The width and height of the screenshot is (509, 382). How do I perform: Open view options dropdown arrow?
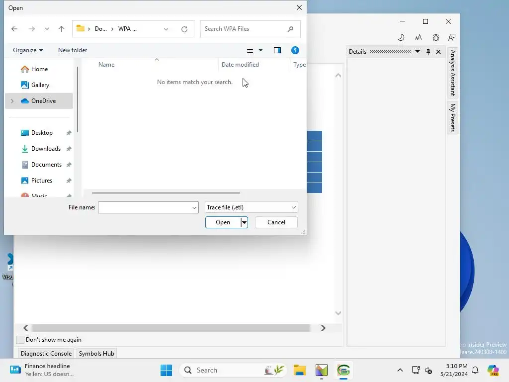click(260, 50)
